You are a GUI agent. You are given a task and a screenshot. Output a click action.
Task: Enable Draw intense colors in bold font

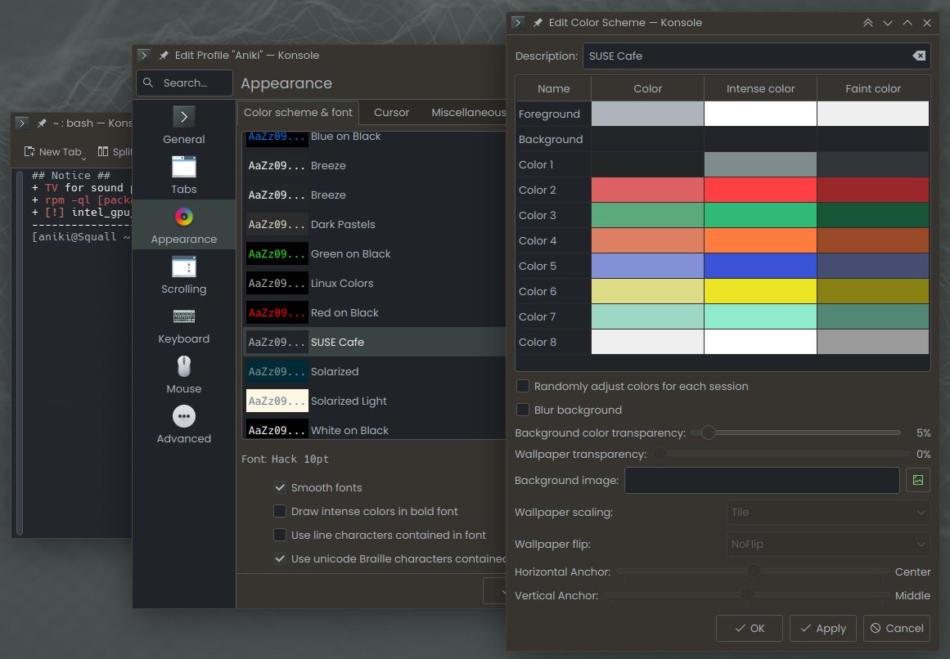point(279,511)
